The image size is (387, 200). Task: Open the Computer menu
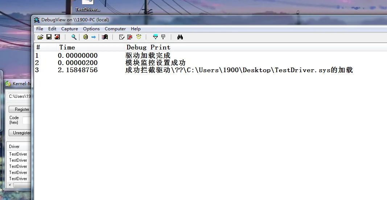point(115,29)
